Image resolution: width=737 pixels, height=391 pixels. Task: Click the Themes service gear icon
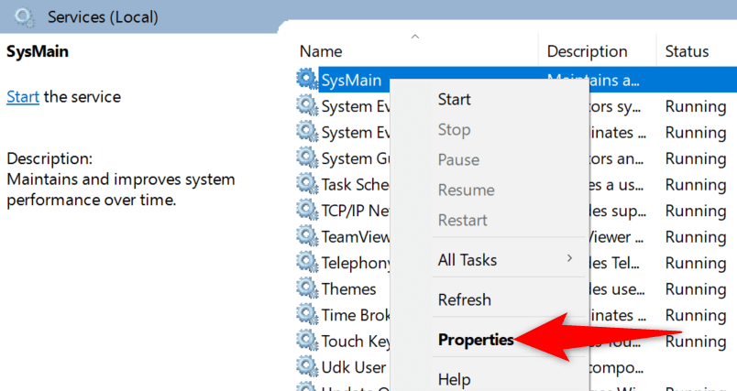pyautogui.click(x=307, y=289)
